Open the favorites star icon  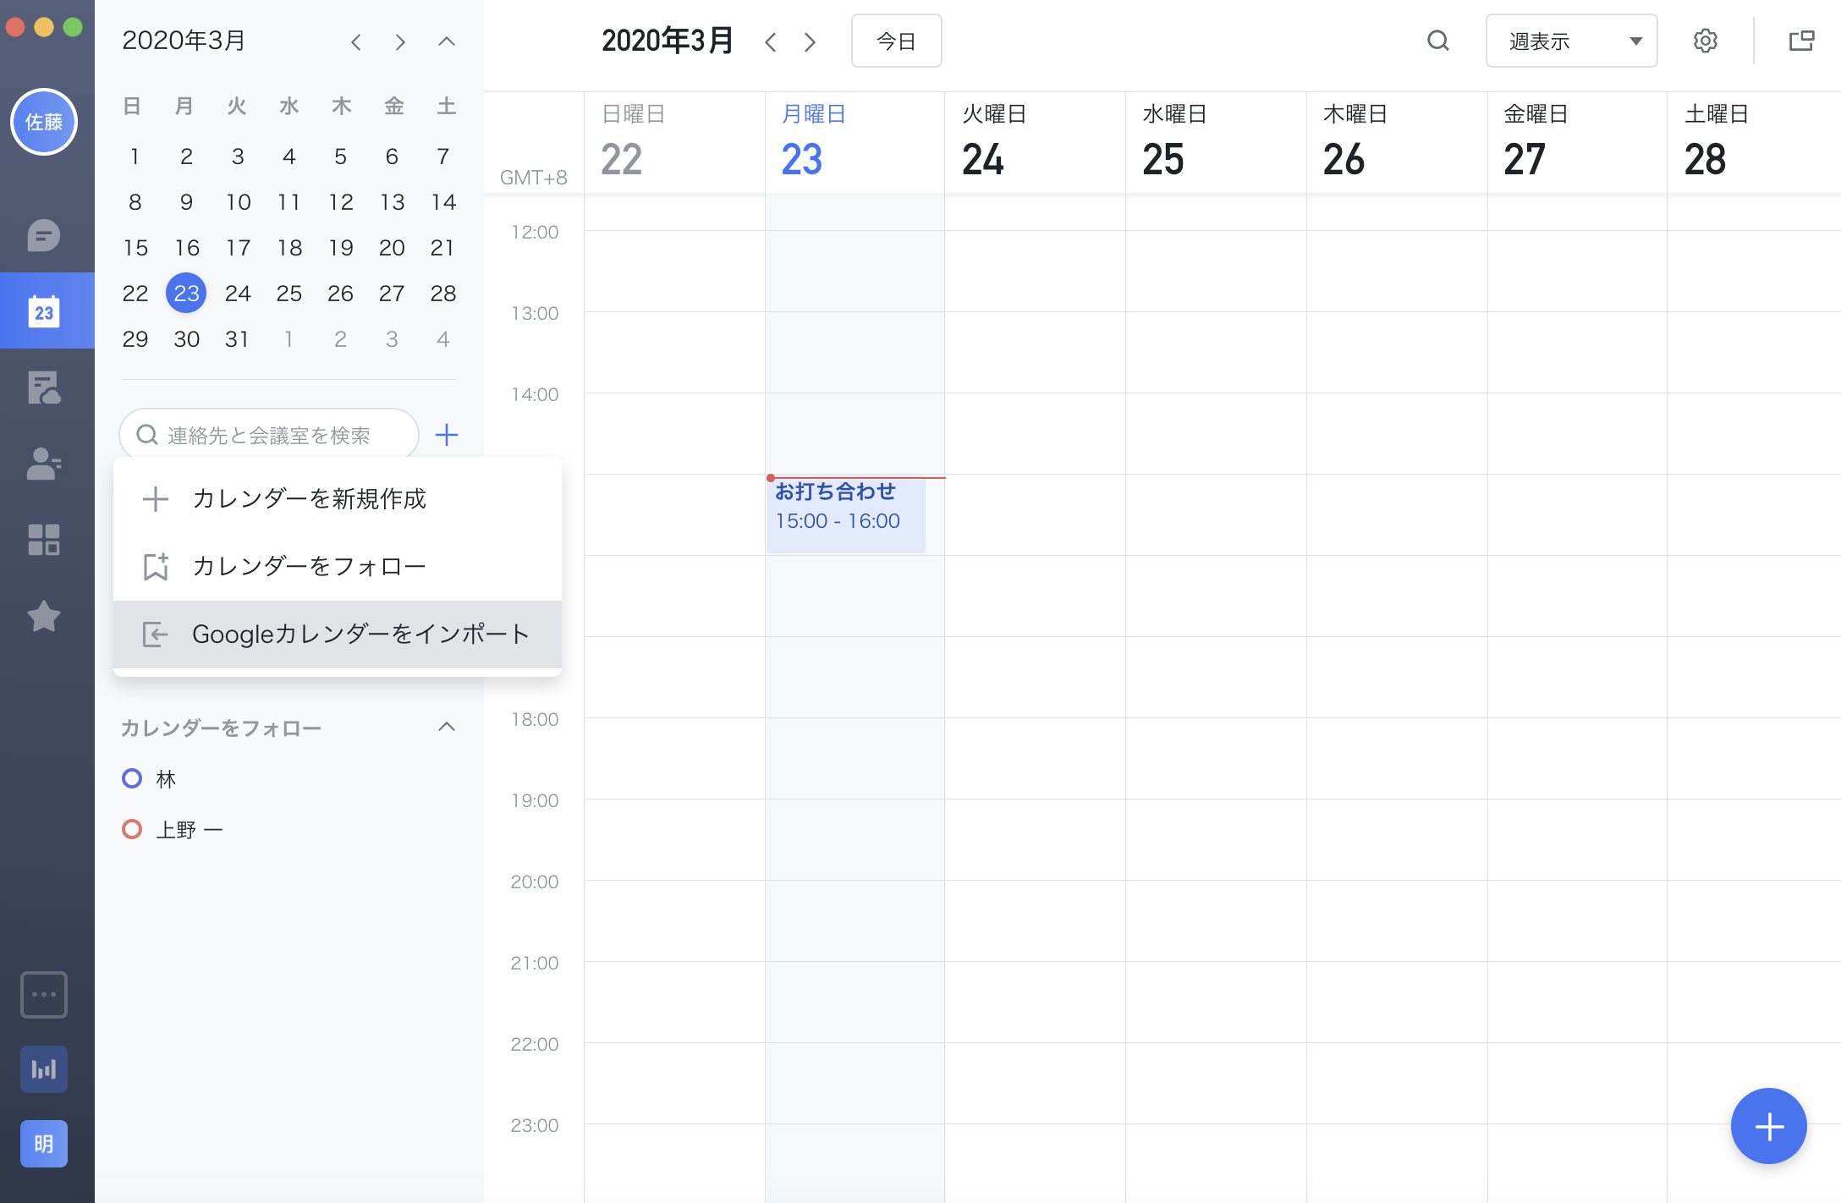point(43,616)
